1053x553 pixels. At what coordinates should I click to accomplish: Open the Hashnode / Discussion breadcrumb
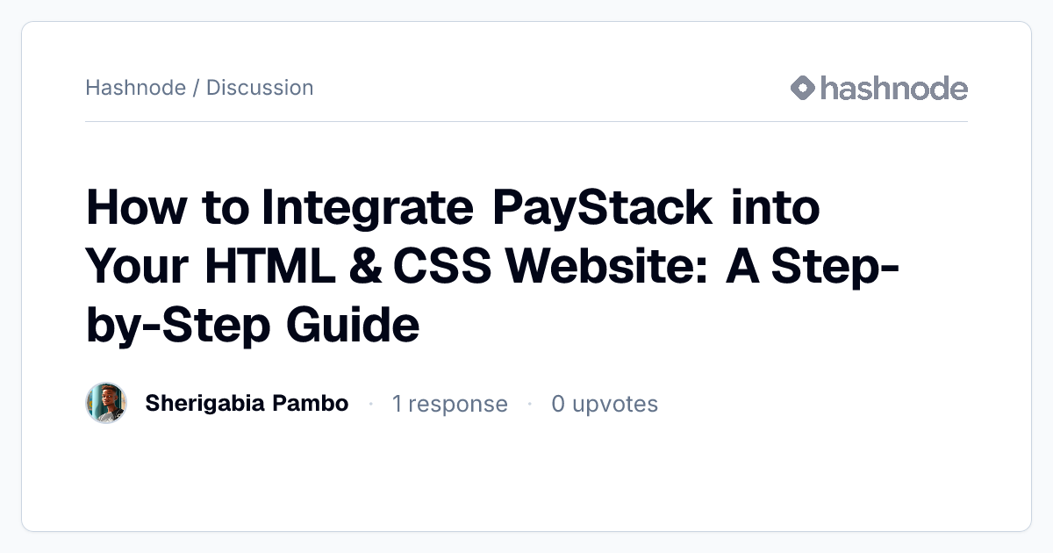[199, 88]
